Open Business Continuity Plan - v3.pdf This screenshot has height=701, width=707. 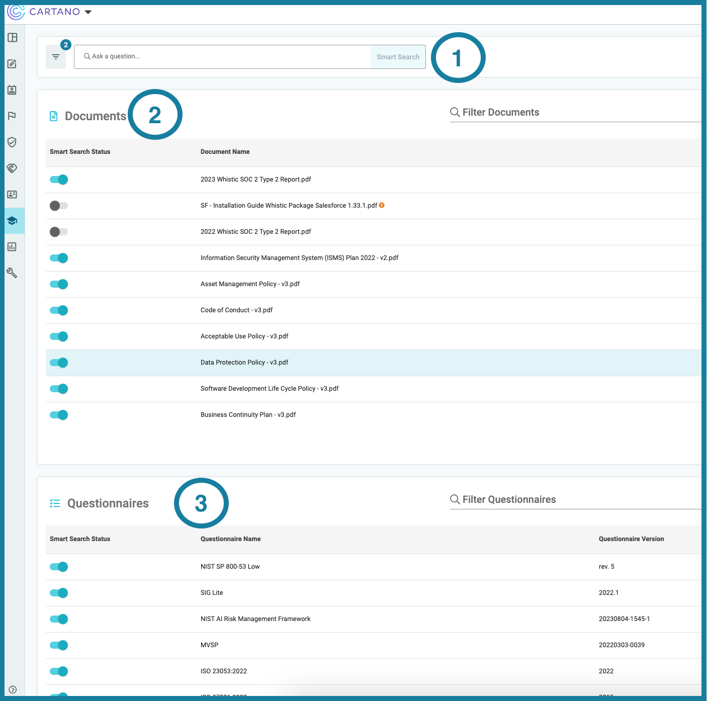pos(248,415)
